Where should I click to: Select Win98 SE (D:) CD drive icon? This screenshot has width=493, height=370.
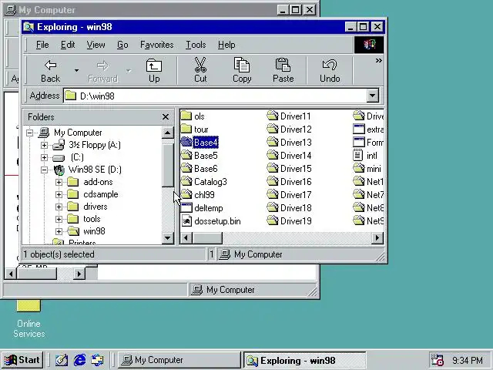(59, 170)
